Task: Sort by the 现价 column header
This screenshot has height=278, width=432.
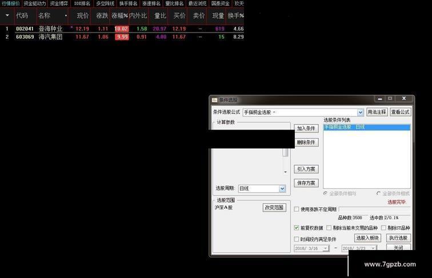Action: [83, 15]
